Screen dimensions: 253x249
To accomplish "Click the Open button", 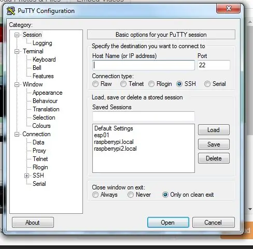I will pyautogui.click(x=168, y=223).
